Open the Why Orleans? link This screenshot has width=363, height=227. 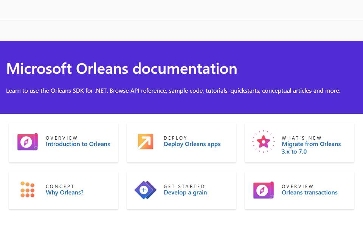click(65, 193)
